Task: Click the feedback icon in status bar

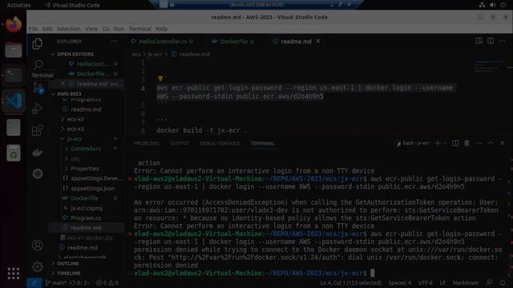Action: (x=490, y=282)
